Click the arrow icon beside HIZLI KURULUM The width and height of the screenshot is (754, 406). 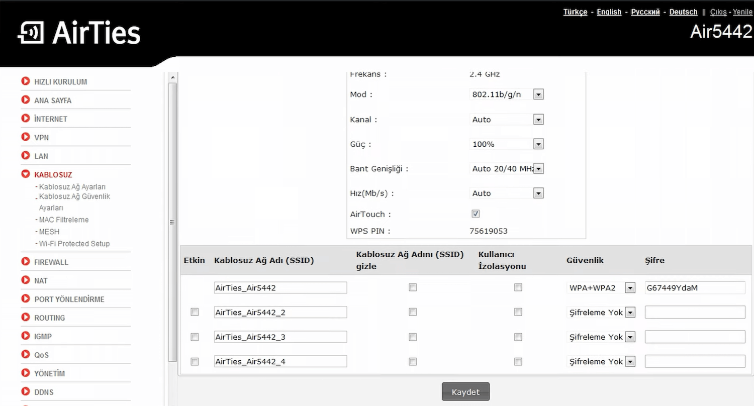tap(26, 81)
